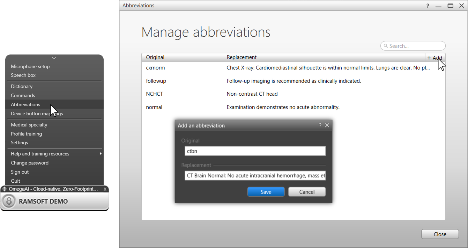The width and height of the screenshot is (468, 248).
Task: Choose Medical specialty from the menu
Action: coord(29,125)
